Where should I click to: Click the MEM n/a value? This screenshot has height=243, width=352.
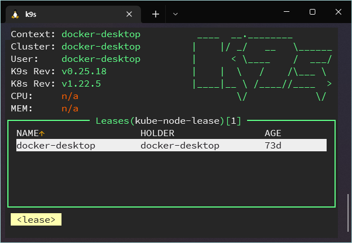[70, 109]
